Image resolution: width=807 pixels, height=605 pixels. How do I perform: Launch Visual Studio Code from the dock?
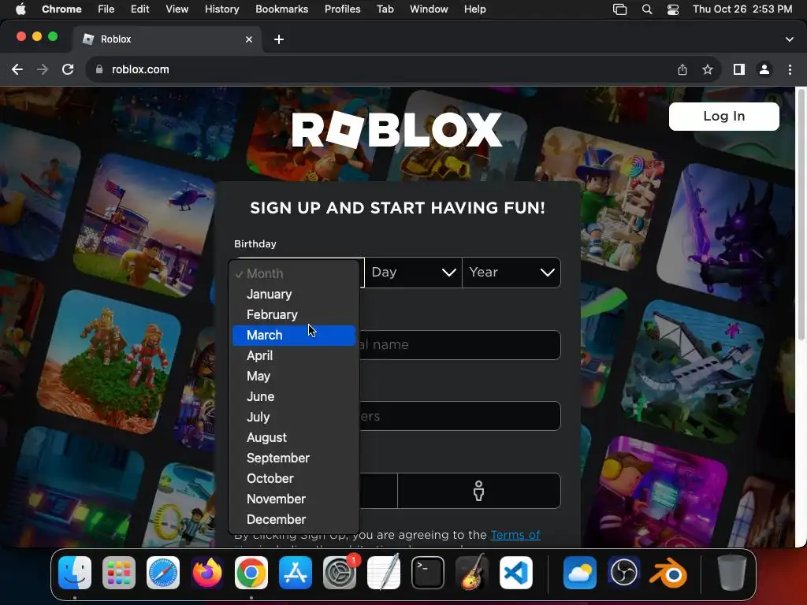pos(516,573)
